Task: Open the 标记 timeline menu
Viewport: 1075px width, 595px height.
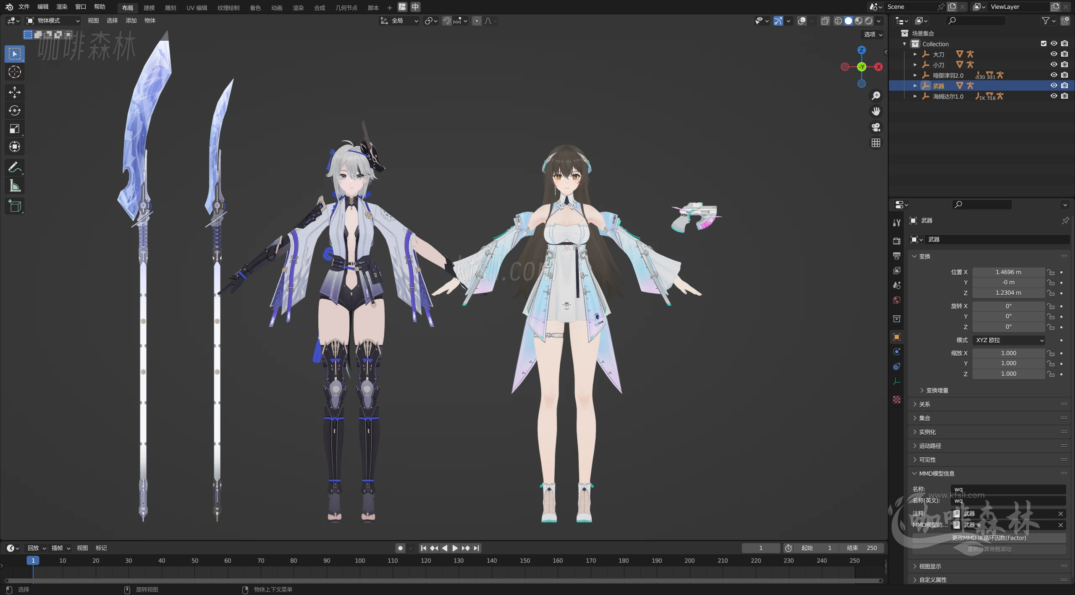Action: (101, 548)
